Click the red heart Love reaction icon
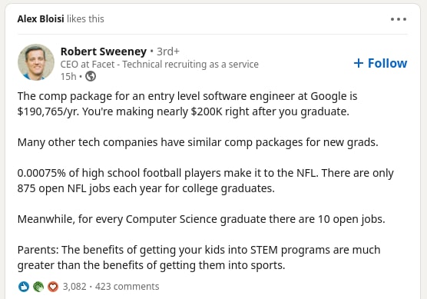This screenshot has height=299, width=427. click(53, 287)
